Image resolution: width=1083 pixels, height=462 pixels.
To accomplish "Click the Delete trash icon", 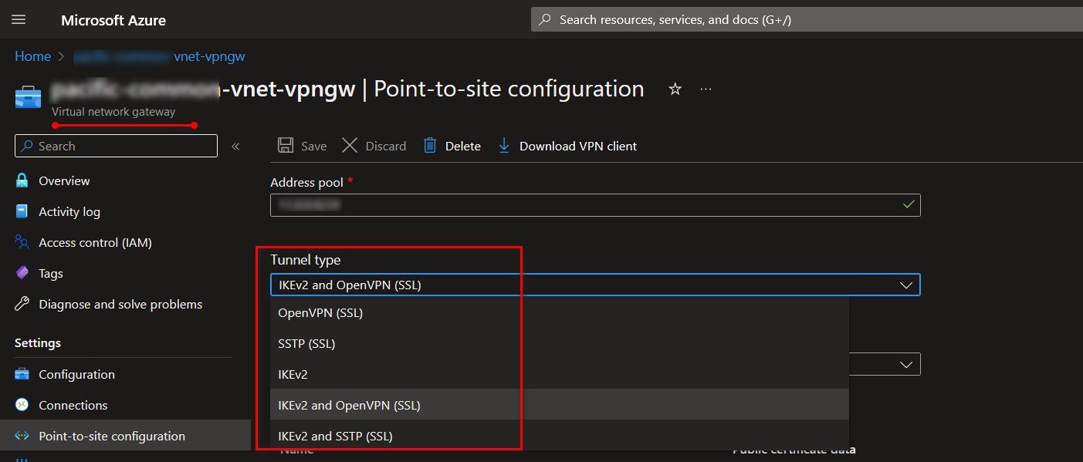I will (x=430, y=146).
